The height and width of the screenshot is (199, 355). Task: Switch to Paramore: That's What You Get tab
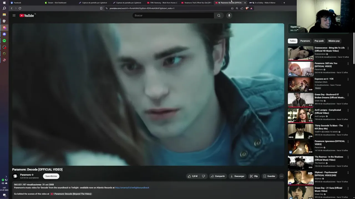click(x=196, y=3)
